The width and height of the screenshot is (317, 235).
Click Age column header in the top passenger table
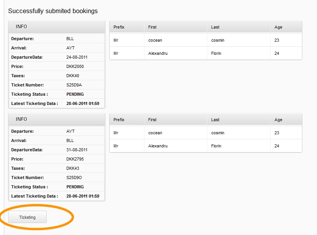pyautogui.click(x=278, y=27)
